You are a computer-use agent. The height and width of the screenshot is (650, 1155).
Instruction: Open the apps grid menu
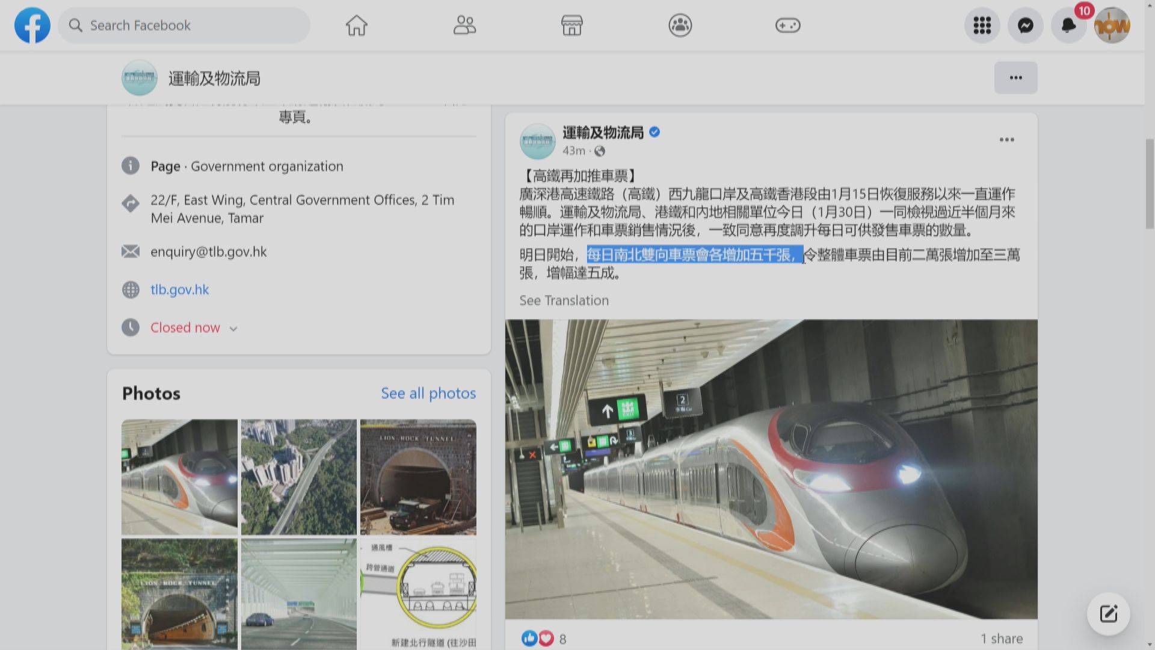click(x=982, y=25)
